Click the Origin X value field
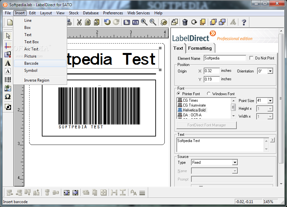The image size is (287, 207). 211,71
